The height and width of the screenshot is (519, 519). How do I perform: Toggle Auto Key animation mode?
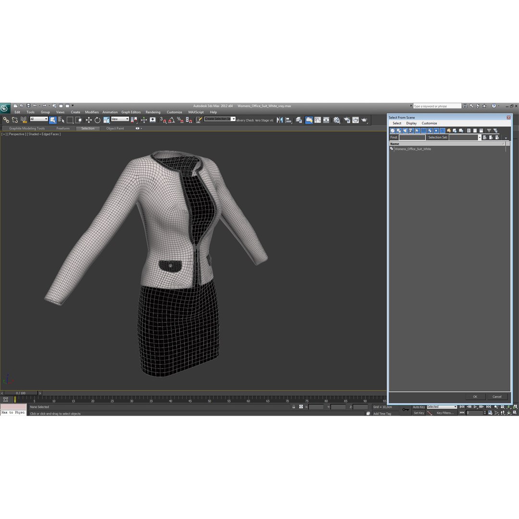(x=419, y=407)
